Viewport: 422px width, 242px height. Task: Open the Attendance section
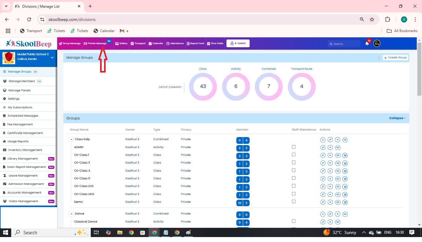pyautogui.click(x=175, y=44)
